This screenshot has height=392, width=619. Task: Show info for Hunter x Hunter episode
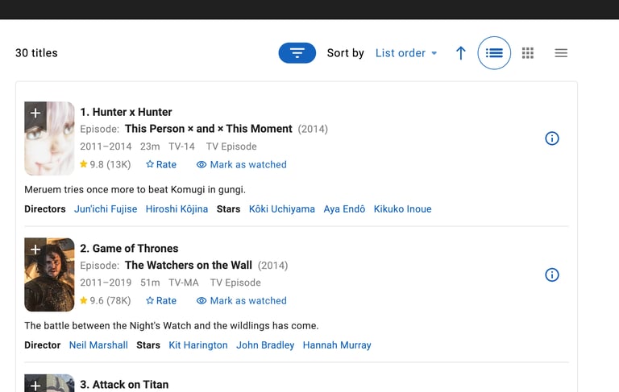click(552, 138)
